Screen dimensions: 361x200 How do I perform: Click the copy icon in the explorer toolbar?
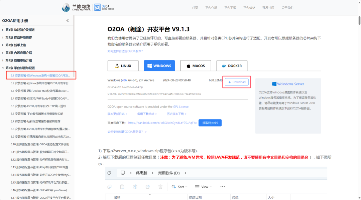click(x=110, y=187)
